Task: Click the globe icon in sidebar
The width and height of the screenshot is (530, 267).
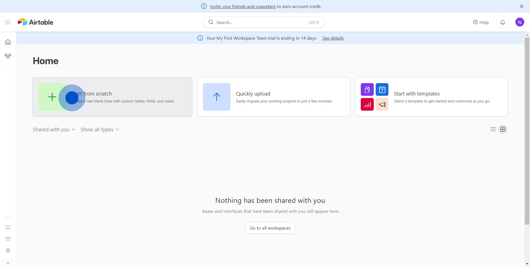Action: (8, 250)
